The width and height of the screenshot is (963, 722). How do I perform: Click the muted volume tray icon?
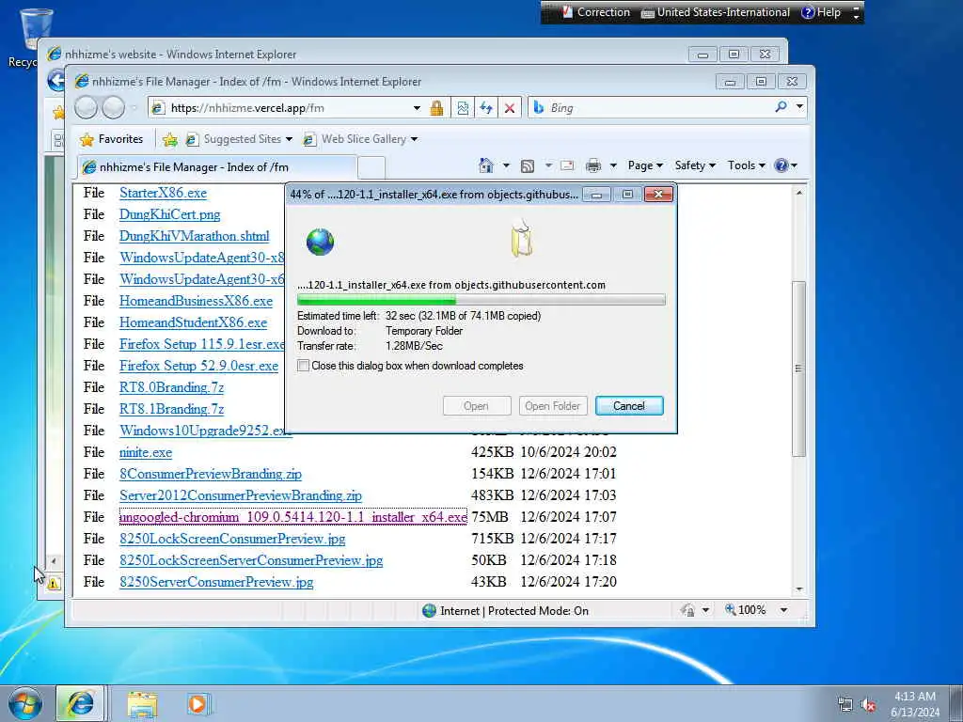pos(869,705)
